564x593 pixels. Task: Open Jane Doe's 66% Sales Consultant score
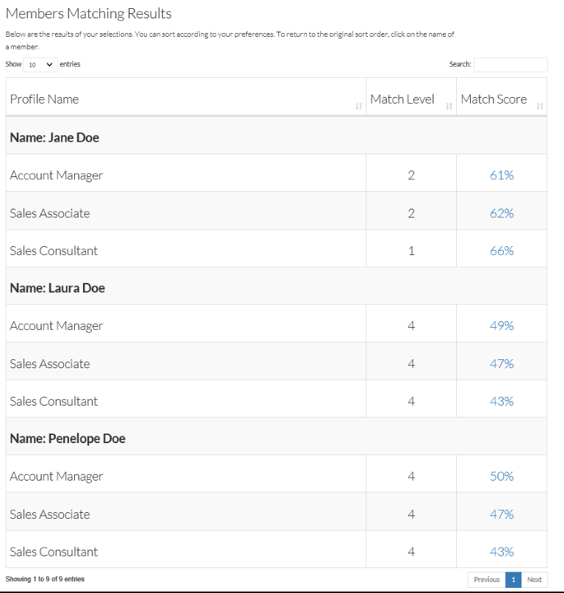(502, 251)
